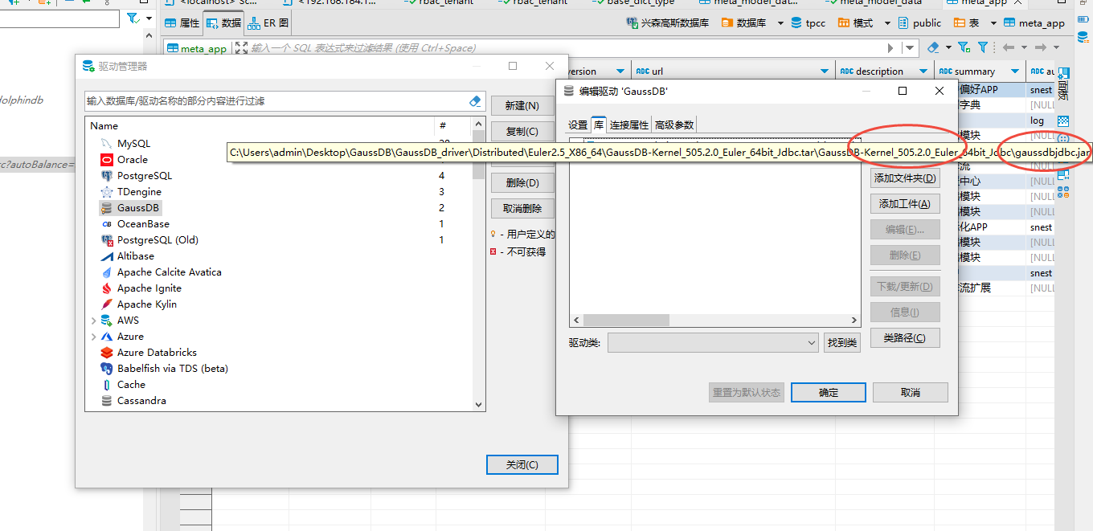The width and height of the screenshot is (1093, 531).
Task: Open the url column filter dropdown arrow
Action: [825, 71]
